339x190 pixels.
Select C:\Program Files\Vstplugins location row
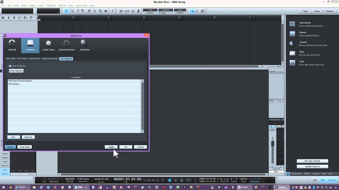coord(74,81)
